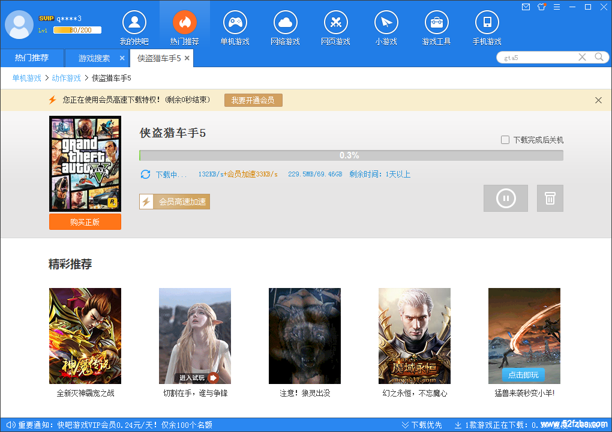Click the 幻之永恒，不忘魔心 caption

pos(415,393)
